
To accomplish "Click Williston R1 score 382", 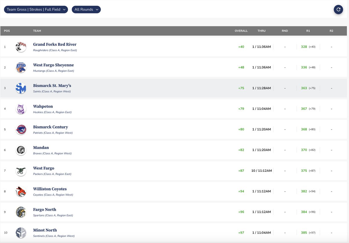I will tap(304, 191).
